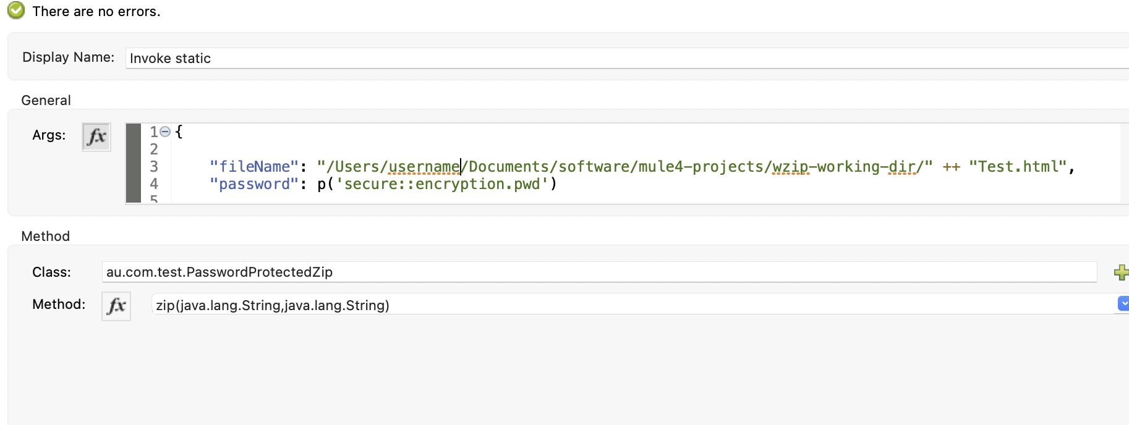Image resolution: width=1129 pixels, height=425 pixels.
Task: Click the Invoke static display name text
Action: 169,58
